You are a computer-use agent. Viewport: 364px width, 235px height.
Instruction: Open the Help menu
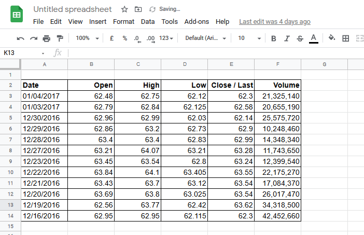pos(222,22)
